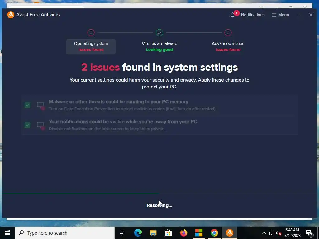The height and width of the screenshot is (239, 319).
Task: Switch to the Viruses & malware tab
Action: [159, 47]
